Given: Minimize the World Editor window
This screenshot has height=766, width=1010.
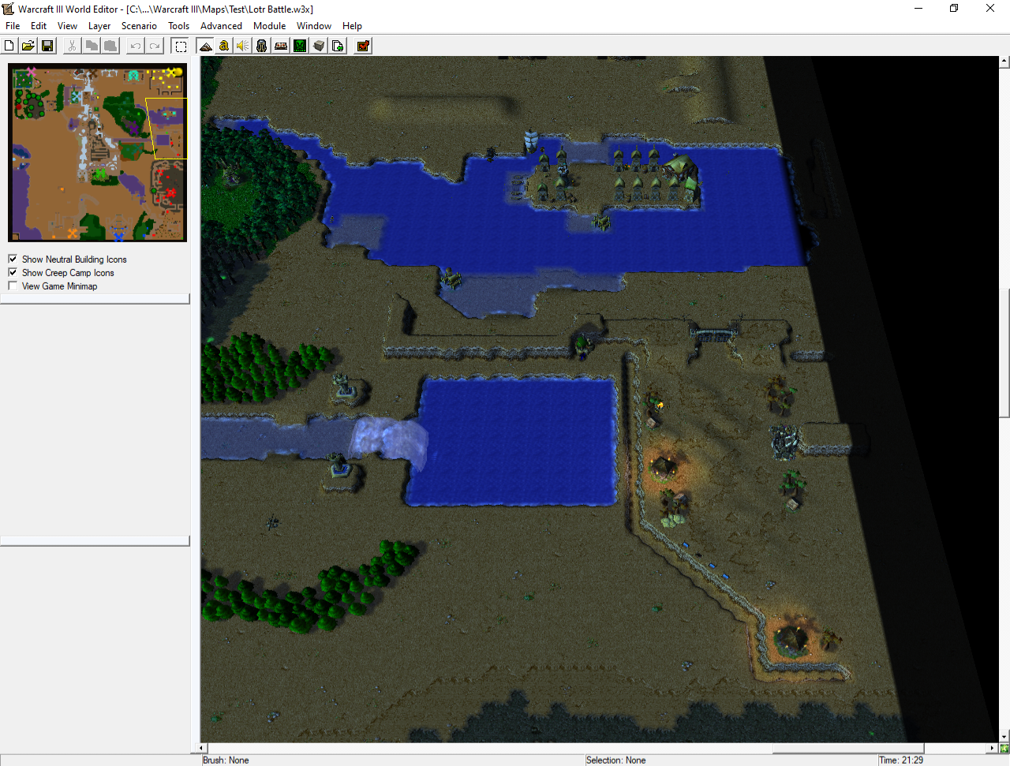Looking at the screenshot, I should pos(918,9).
